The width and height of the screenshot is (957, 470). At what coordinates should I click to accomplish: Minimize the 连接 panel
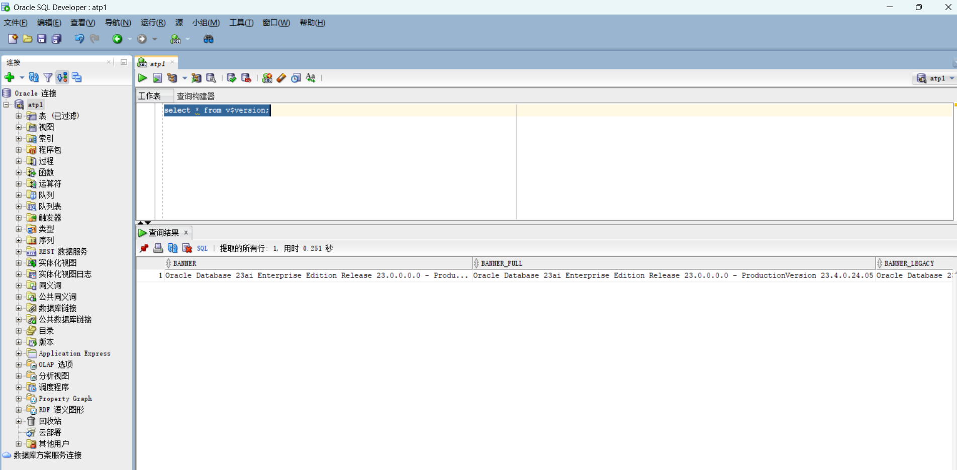click(124, 62)
